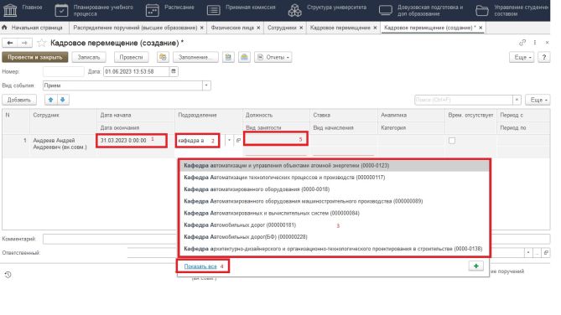Screen dimensions: 561x315
Task: Add form to favorites with star icon
Action: point(41,43)
